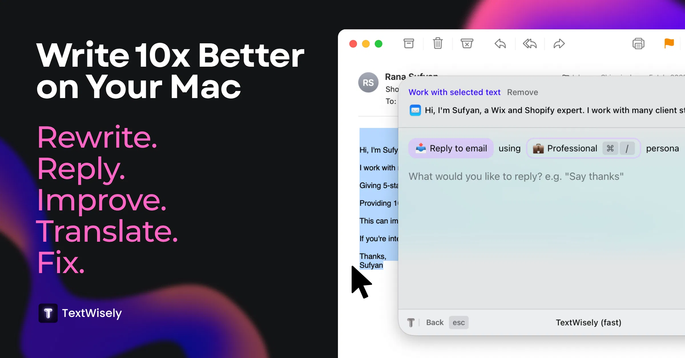Viewport: 685px width, 358px height.
Task: Switch to TextWisely (fast) model
Action: (x=589, y=322)
